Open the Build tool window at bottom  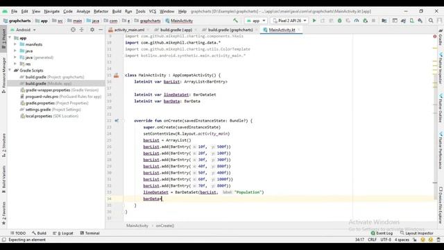pyautogui.click(x=39, y=233)
